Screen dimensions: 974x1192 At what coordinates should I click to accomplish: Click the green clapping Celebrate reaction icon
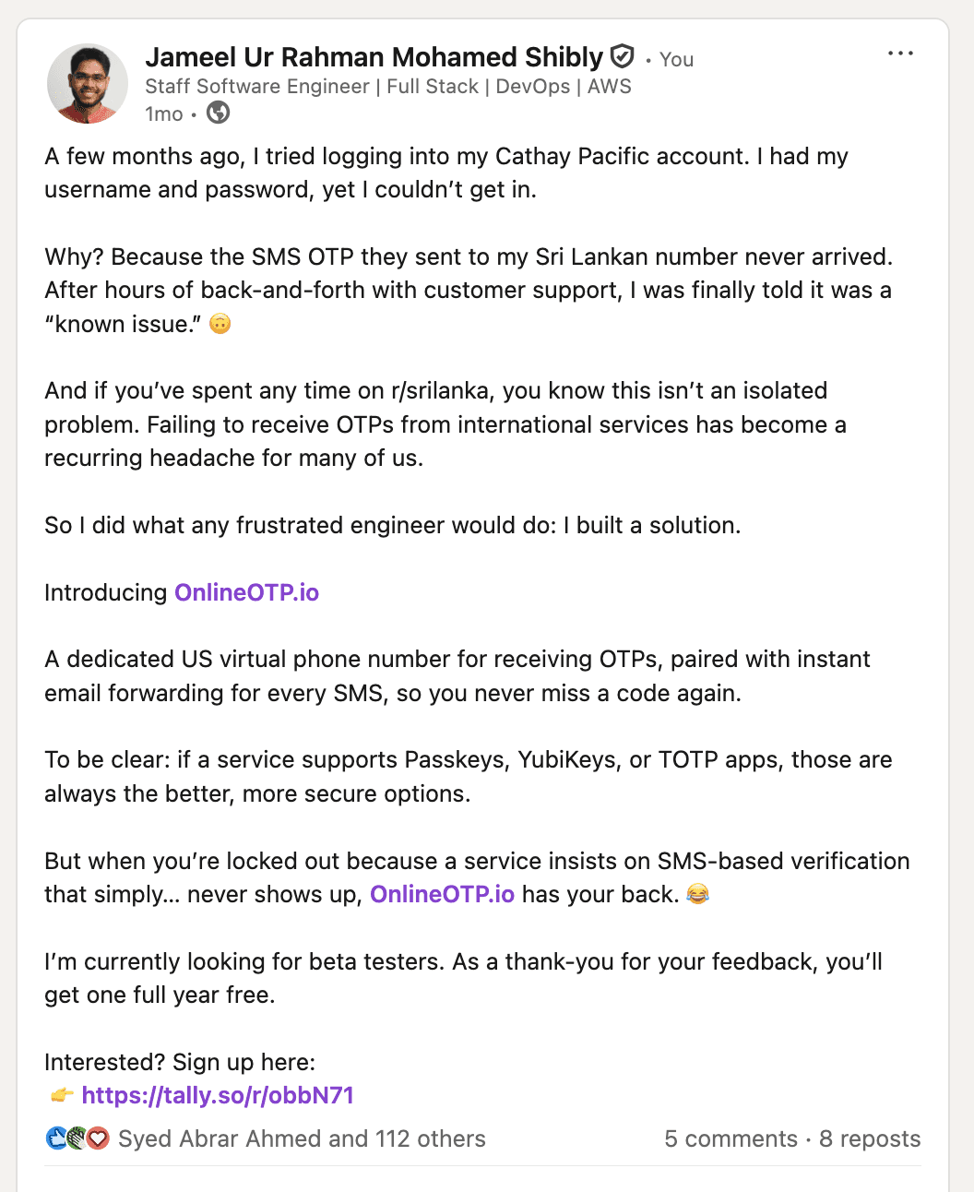[x=77, y=1138]
